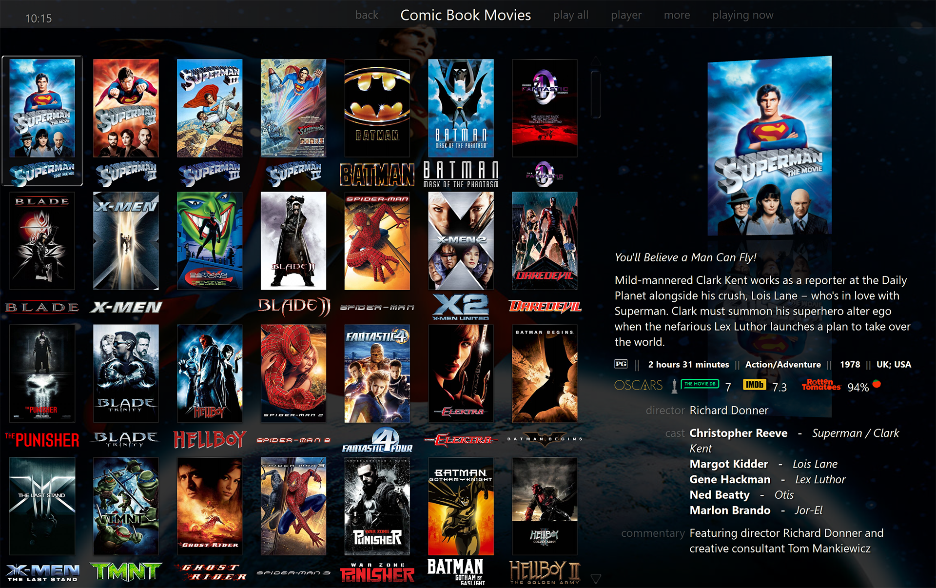Select the Blade II poster

[x=293, y=241]
